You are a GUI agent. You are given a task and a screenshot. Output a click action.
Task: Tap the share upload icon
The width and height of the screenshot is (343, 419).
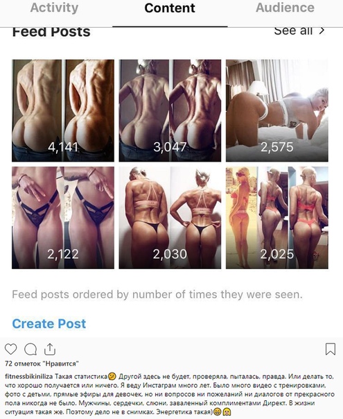click(x=50, y=349)
